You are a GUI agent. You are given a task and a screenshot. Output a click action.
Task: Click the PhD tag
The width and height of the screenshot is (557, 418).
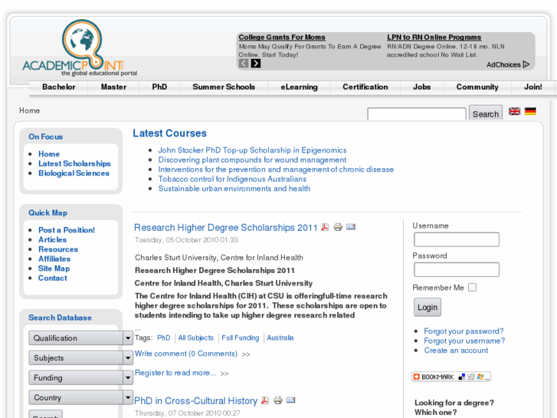point(164,337)
